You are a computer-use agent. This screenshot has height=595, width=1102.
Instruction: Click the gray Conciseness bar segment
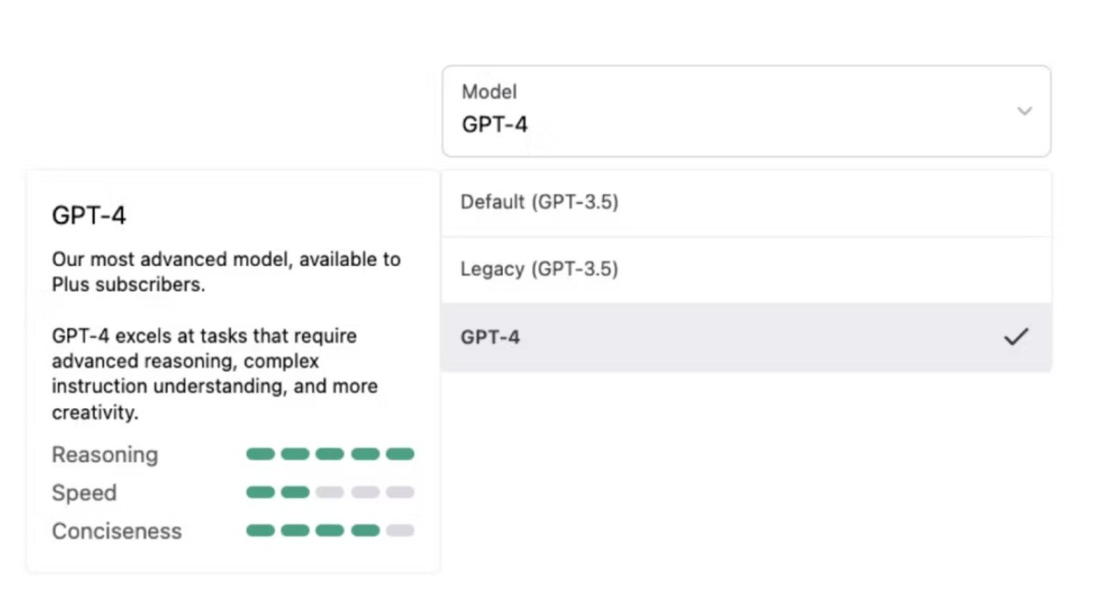(399, 530)
